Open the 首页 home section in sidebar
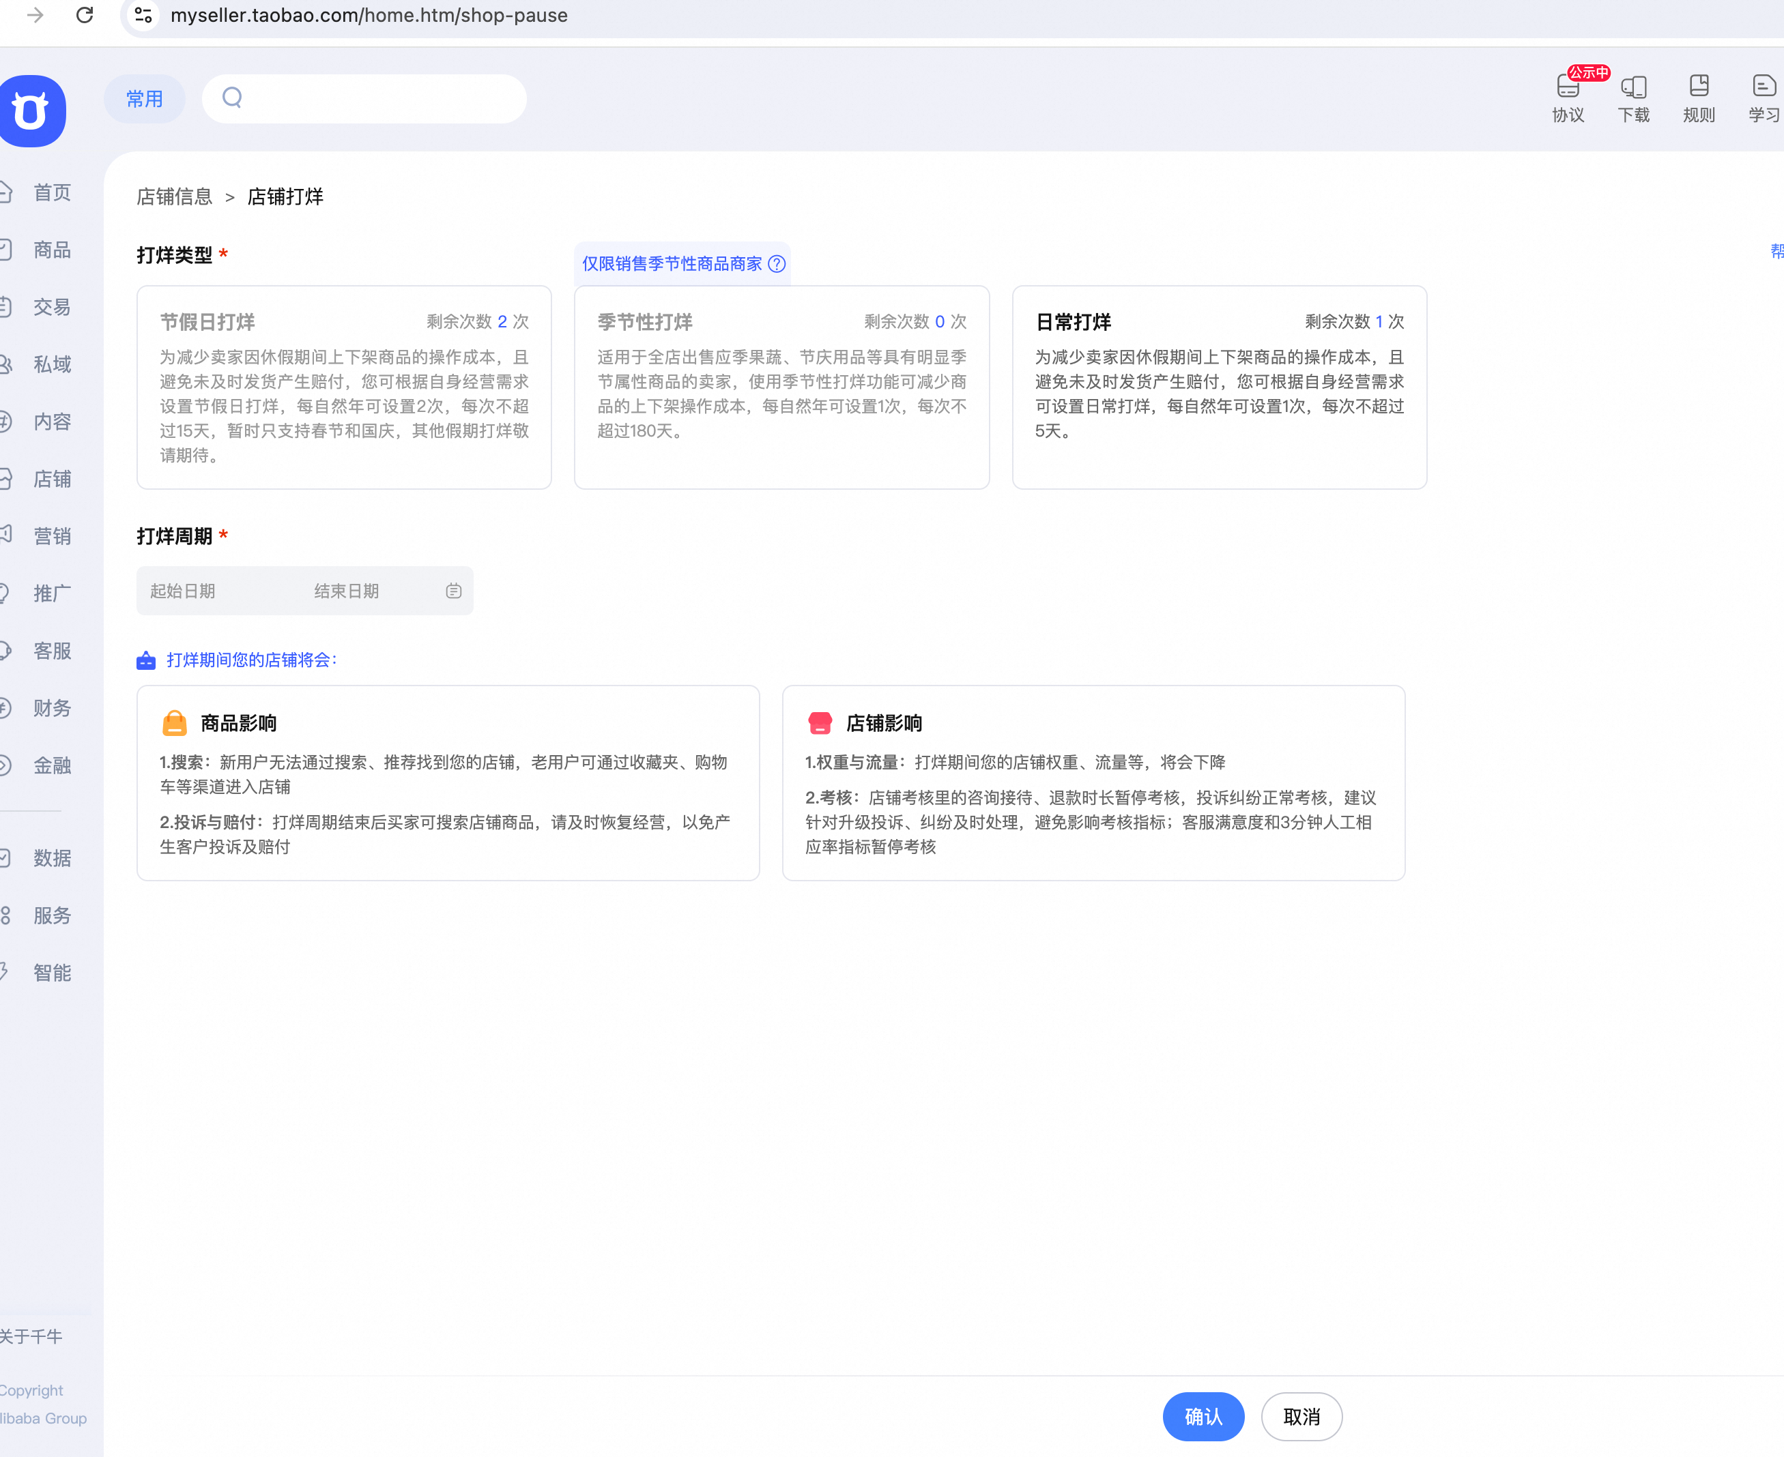Viewport: 1784px width, 1457px height. [x=51, y=192]
